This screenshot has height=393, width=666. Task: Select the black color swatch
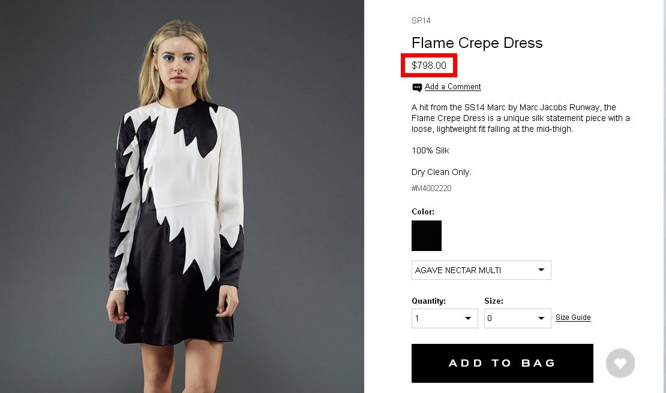click(x=427, y=235)
